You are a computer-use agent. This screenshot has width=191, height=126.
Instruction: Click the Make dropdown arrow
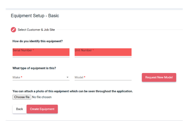(68, 78)
